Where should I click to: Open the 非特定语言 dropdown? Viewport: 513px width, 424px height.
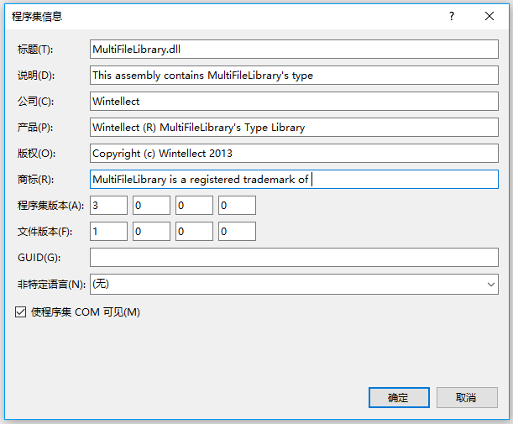(294, 284)
